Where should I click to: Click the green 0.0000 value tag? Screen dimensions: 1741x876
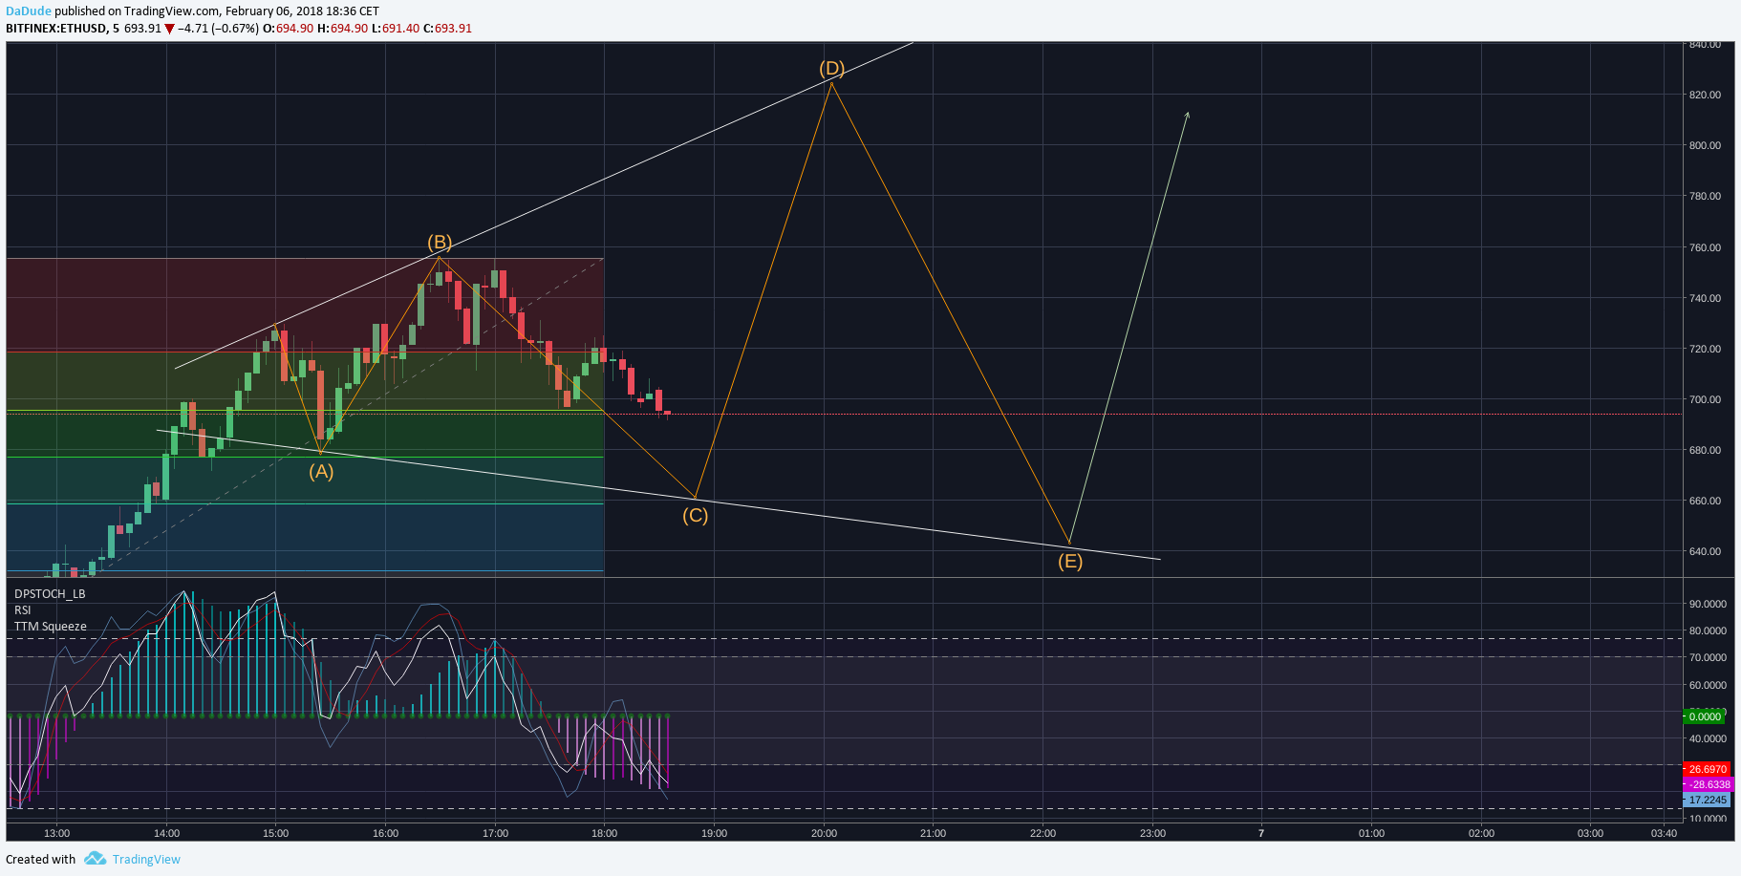tap(1705, 716)
